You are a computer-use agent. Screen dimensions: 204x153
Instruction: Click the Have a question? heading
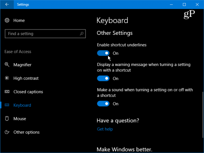[118, 120]
